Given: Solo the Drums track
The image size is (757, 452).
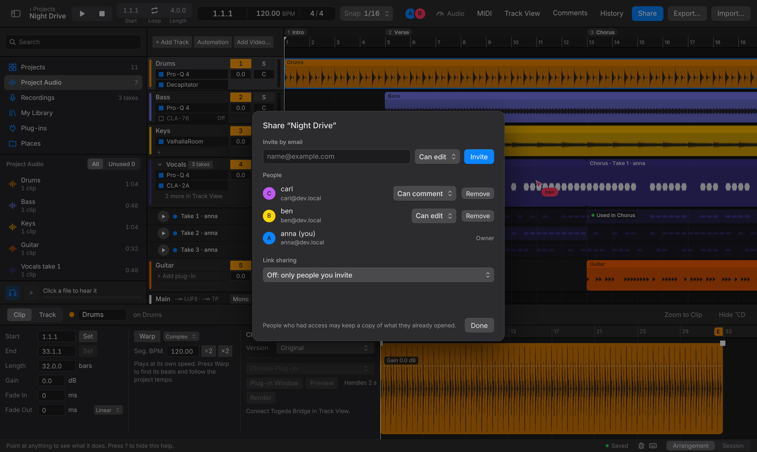Looking at the screenshot, I should (264, 63).
